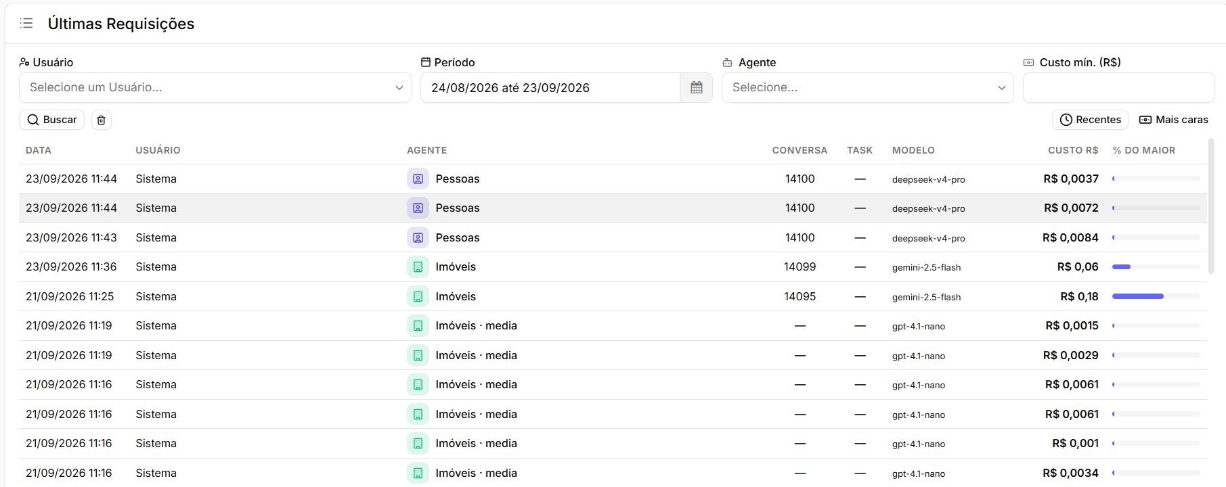Screen dimensions: 1226x487
Task: Click the Buscar button
Action: tap(51, 120)
